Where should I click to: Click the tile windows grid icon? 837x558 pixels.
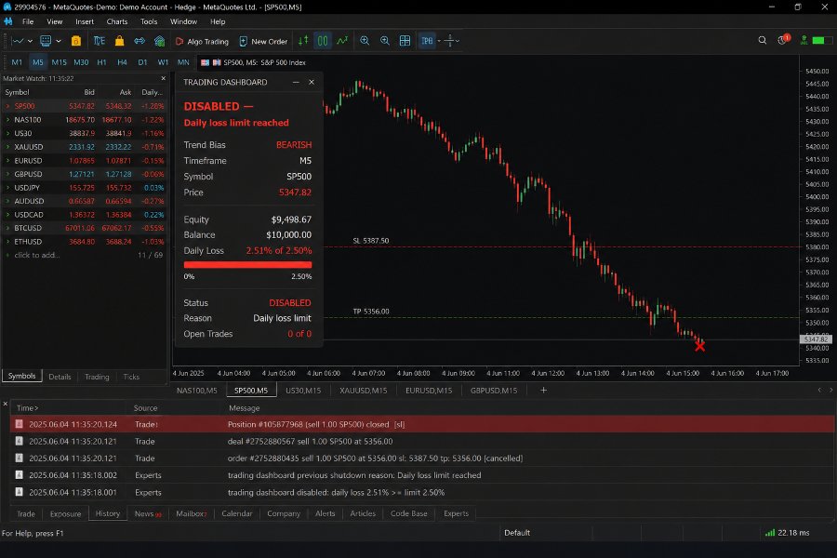tap(405, 41)
